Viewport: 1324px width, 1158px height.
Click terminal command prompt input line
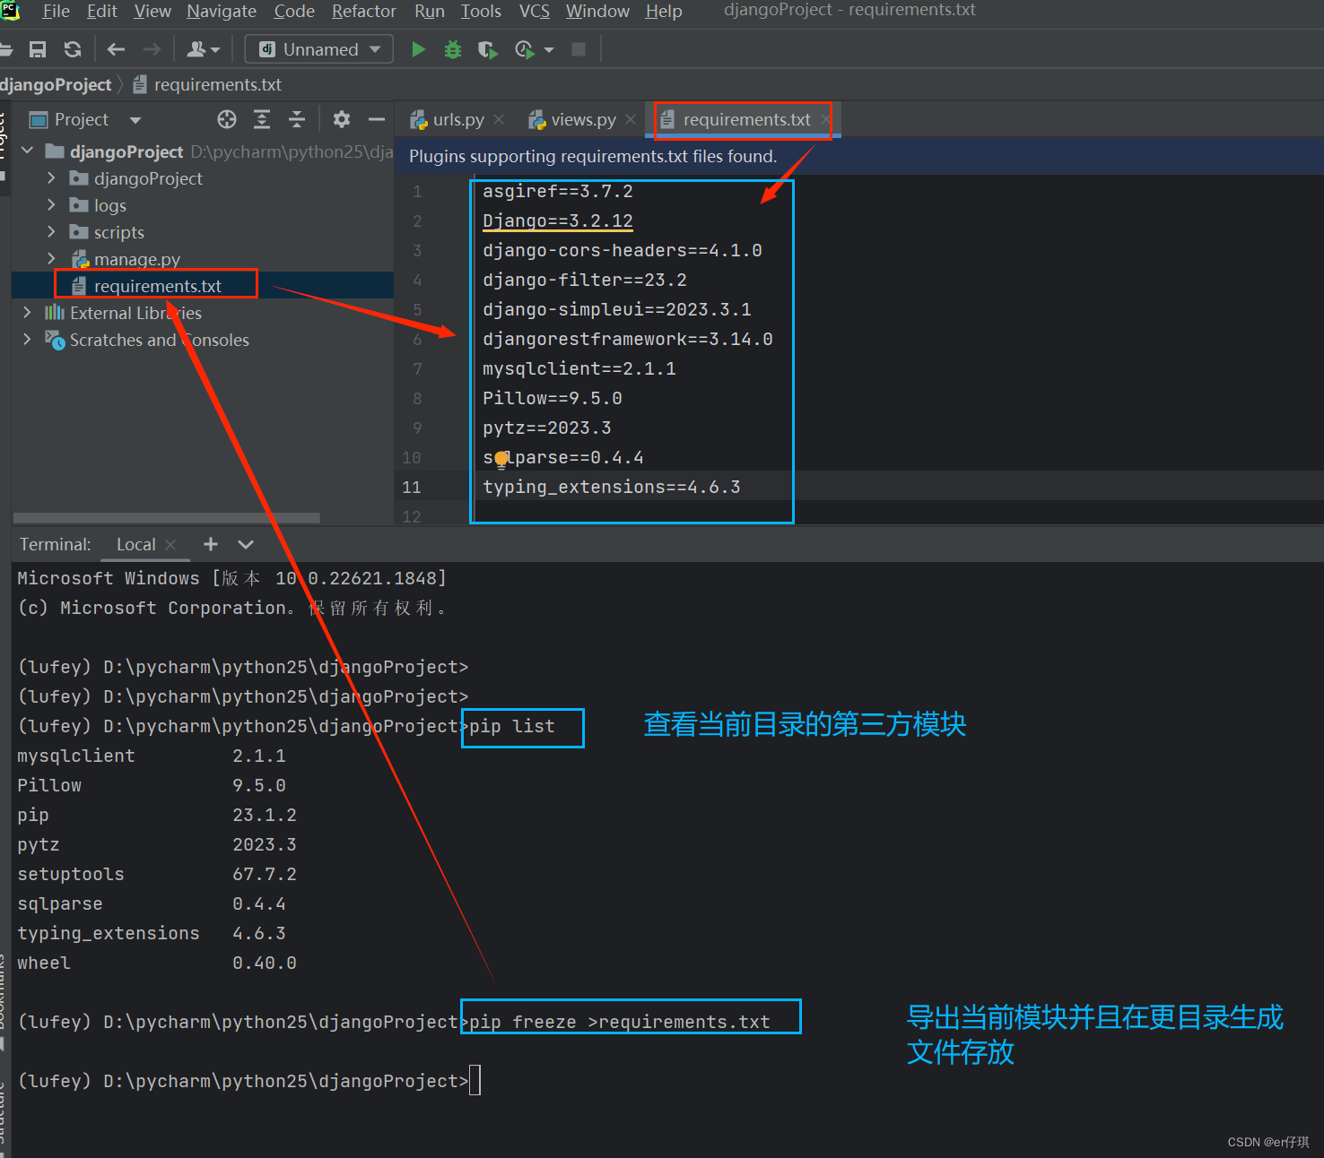tap(474, 1081)
